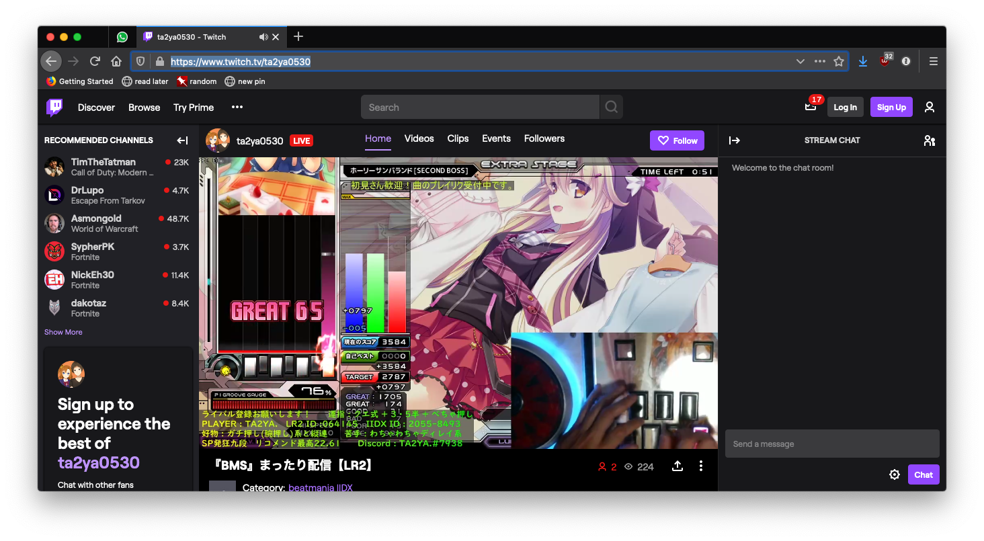Switch to the Videos channel tab
The width and height of the screenshot is (984, 541).
[419, 138]
